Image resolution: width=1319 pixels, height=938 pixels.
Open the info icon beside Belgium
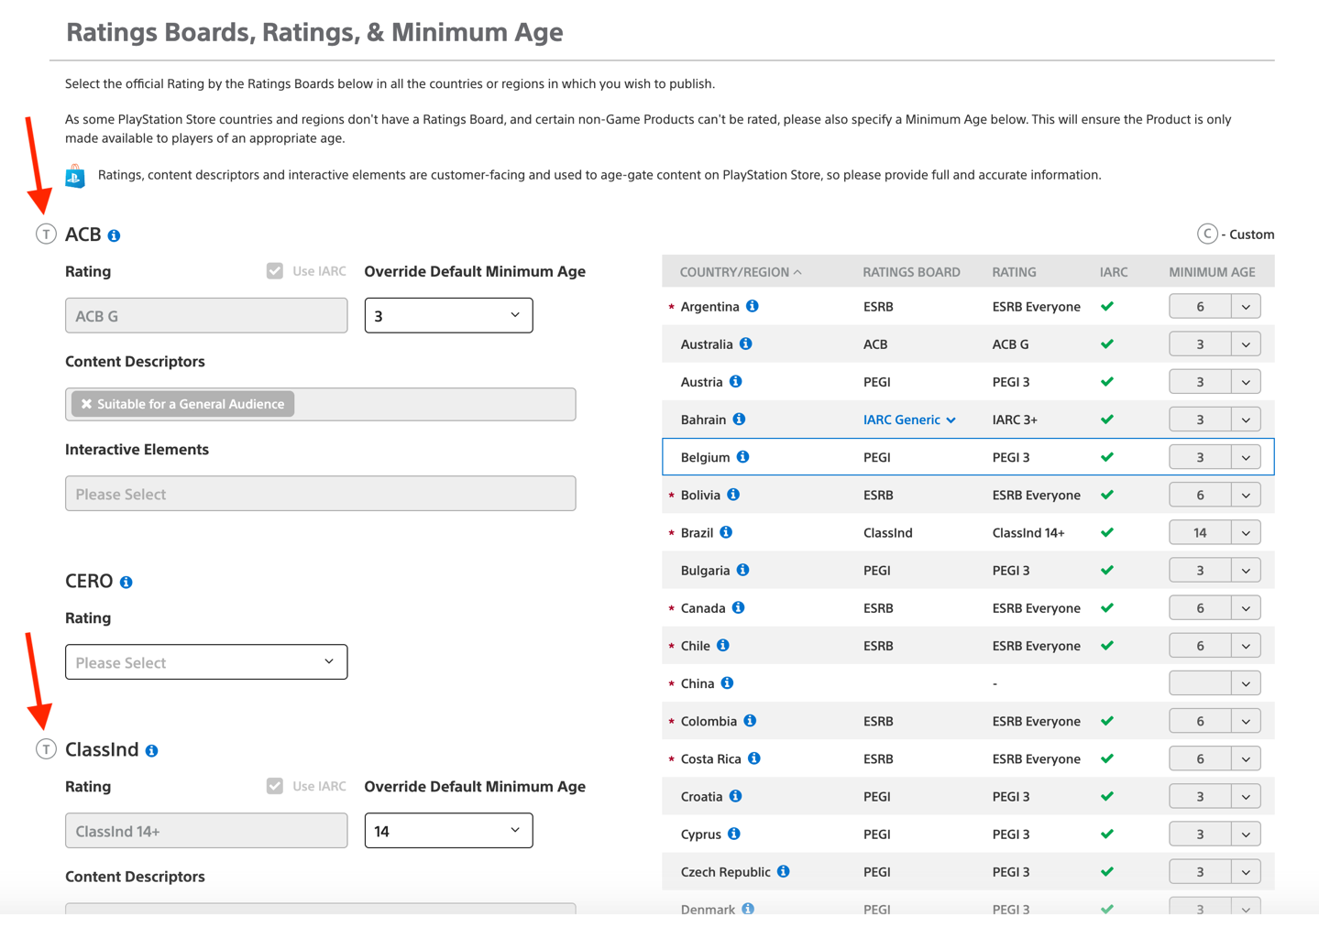click(x=743, y=456)
